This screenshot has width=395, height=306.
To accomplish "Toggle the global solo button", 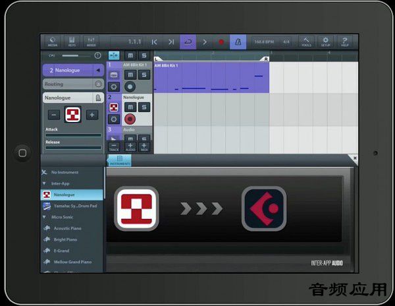I will click(x=144, y=55).
